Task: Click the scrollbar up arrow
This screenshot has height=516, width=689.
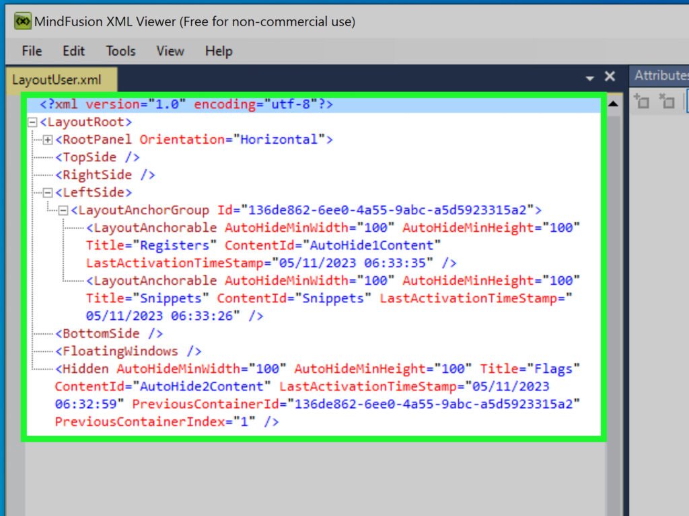Action: coord(613,102)
